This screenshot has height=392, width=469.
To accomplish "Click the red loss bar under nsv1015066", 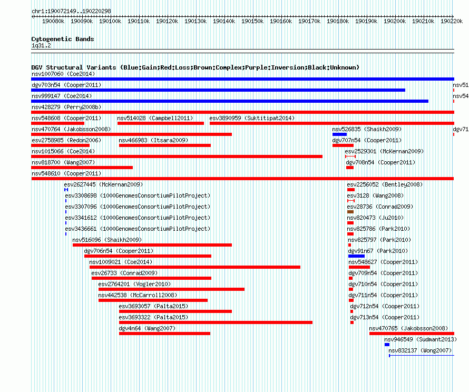I will coord(177,156).
